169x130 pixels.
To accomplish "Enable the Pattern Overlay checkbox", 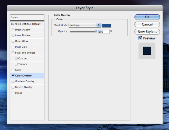I will tap(13, 87).
